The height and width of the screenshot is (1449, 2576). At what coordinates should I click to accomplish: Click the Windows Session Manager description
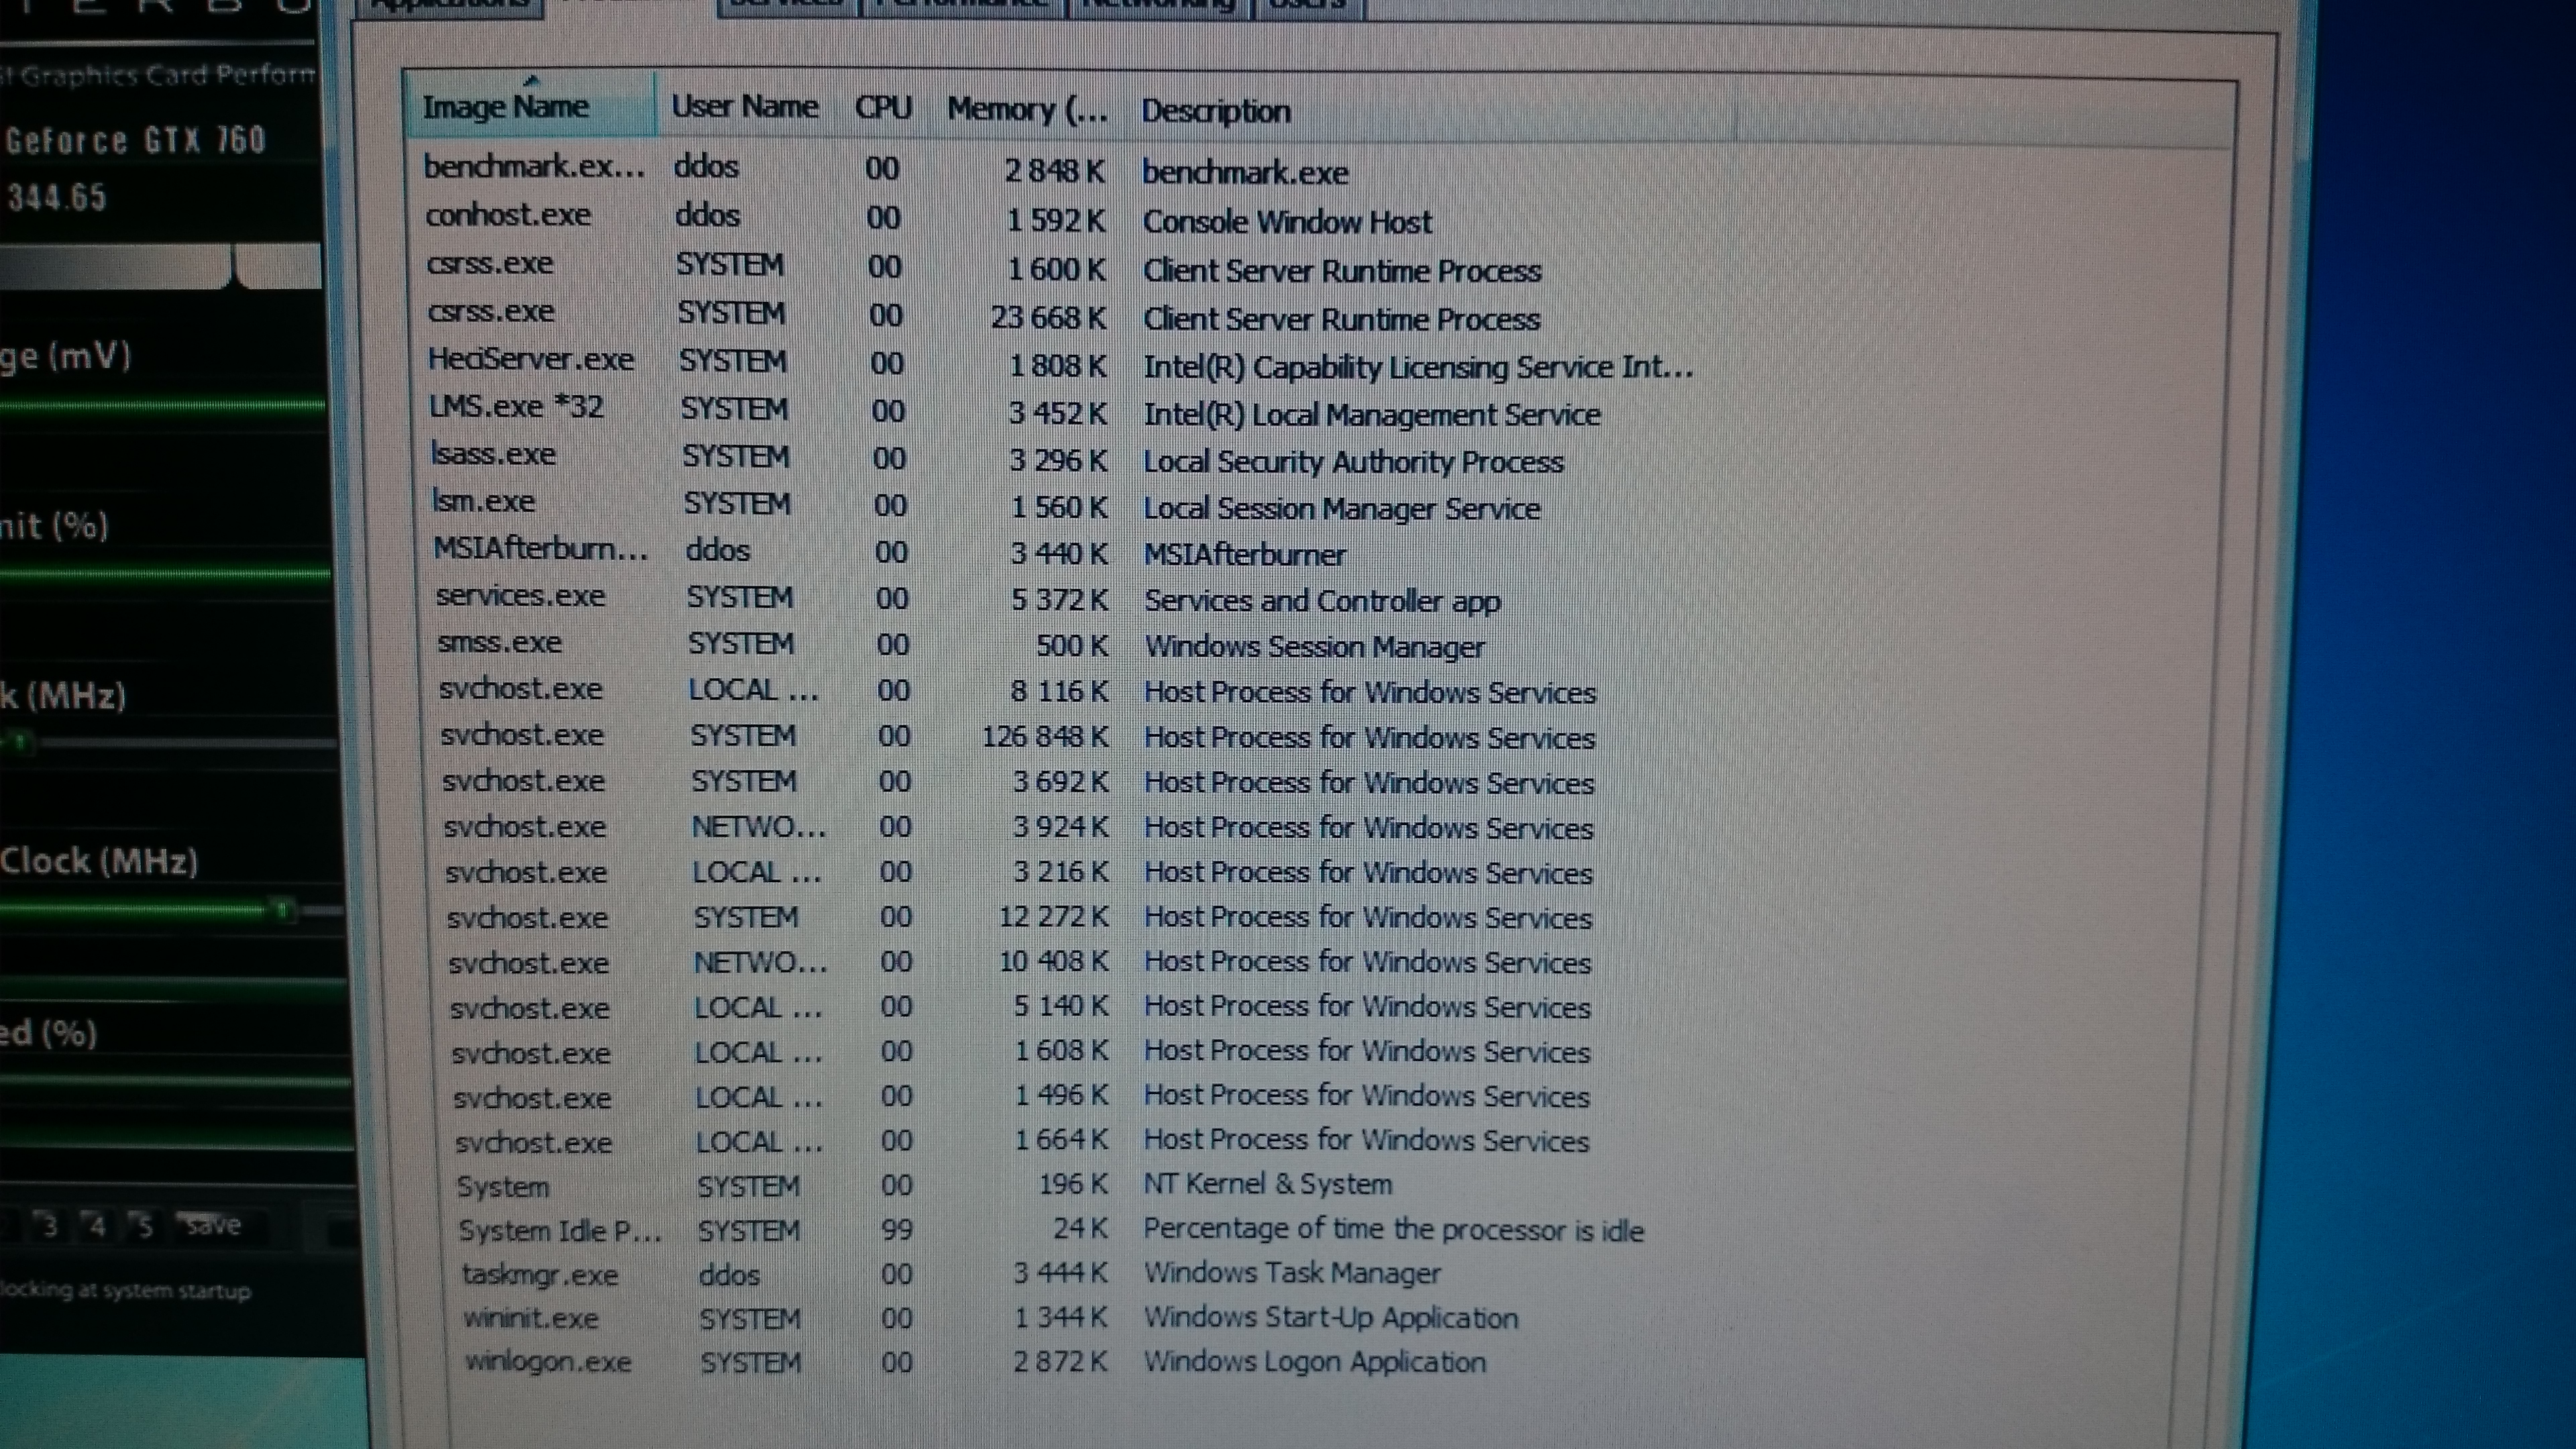click(1314, 646)
